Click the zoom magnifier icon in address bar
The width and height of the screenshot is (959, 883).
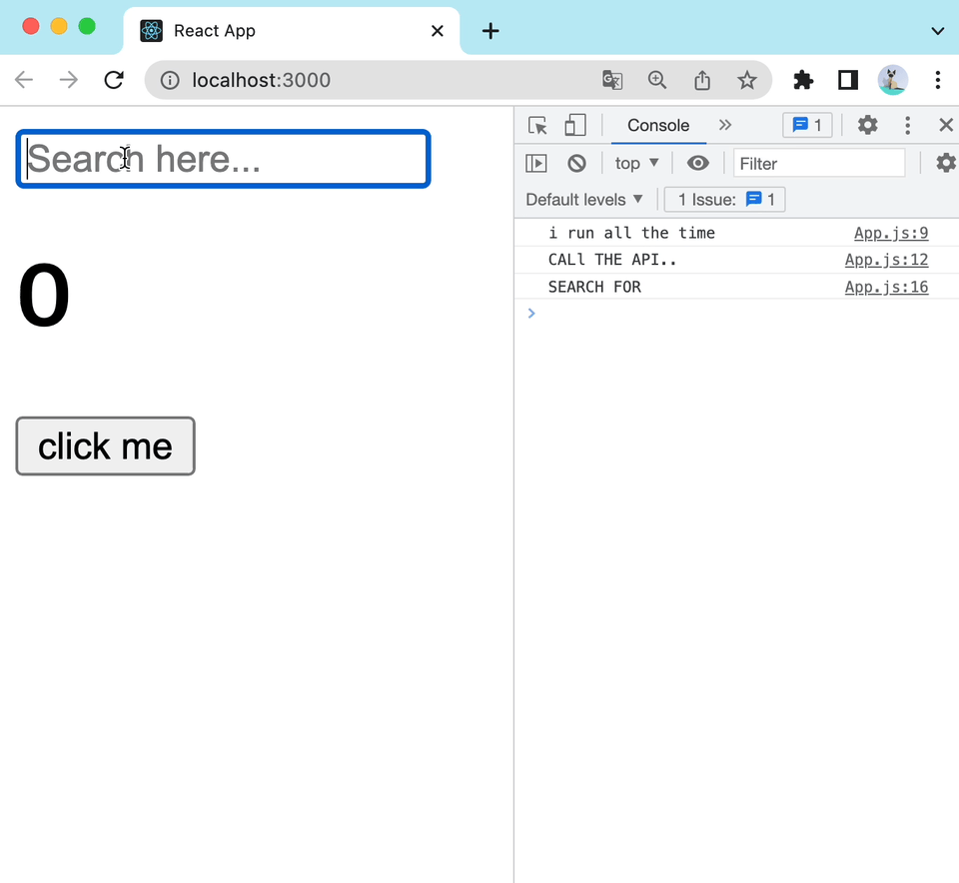[657, 80]
